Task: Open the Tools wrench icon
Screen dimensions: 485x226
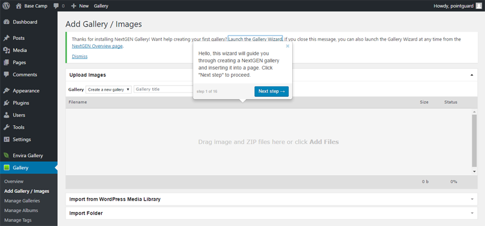Action: coord(6,128)
